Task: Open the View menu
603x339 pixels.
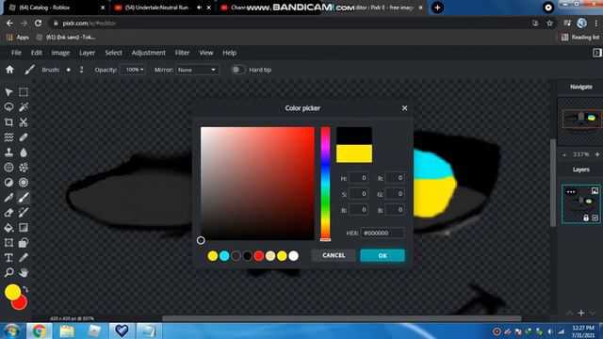Action: point(206,53)
